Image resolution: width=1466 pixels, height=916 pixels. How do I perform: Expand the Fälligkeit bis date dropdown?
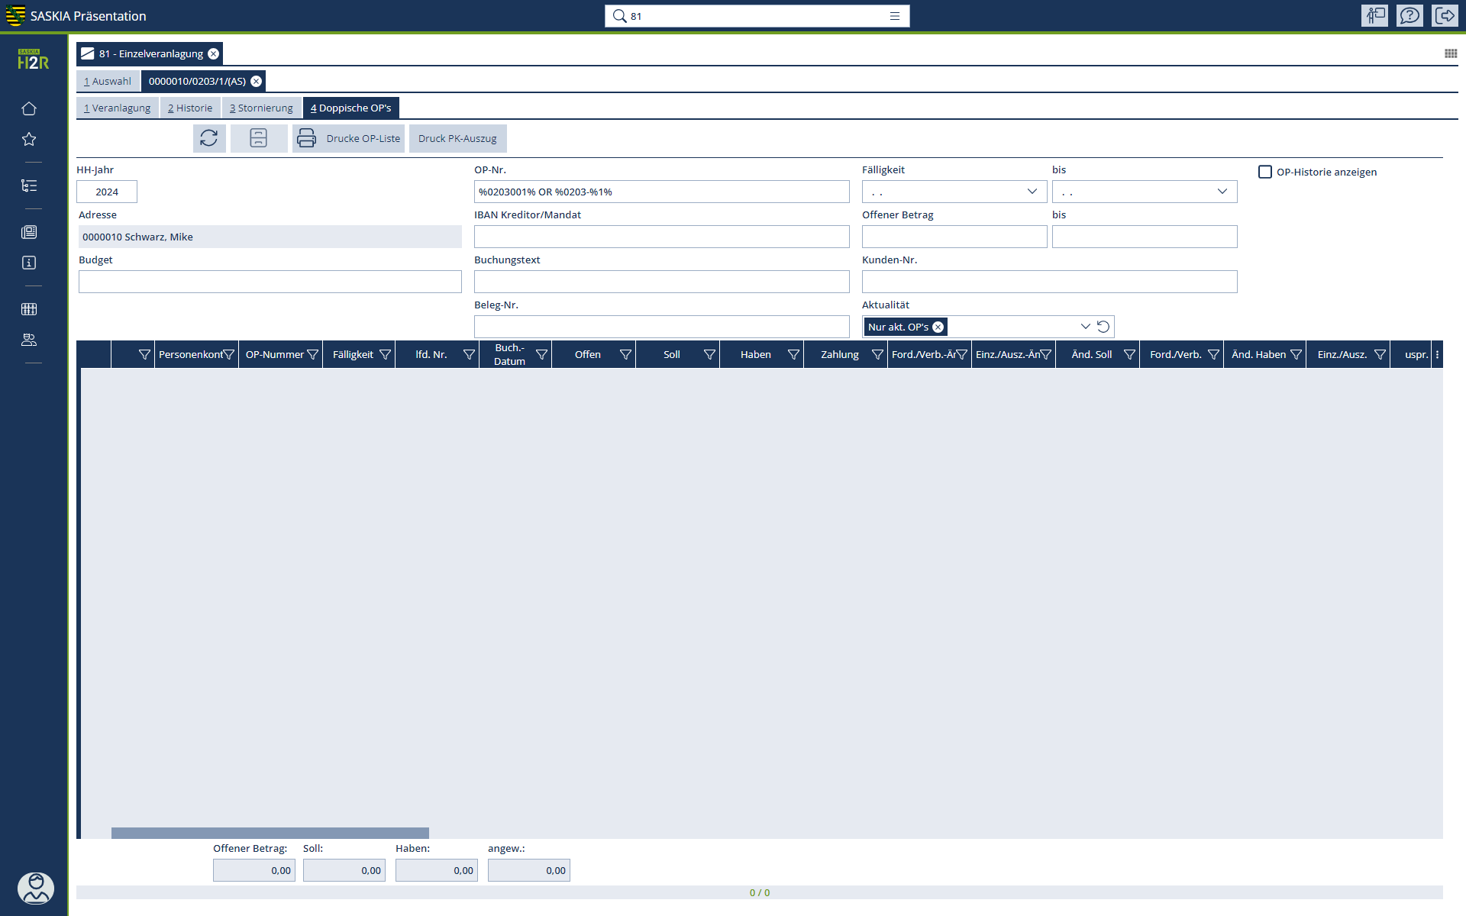tap(1222, 192)
